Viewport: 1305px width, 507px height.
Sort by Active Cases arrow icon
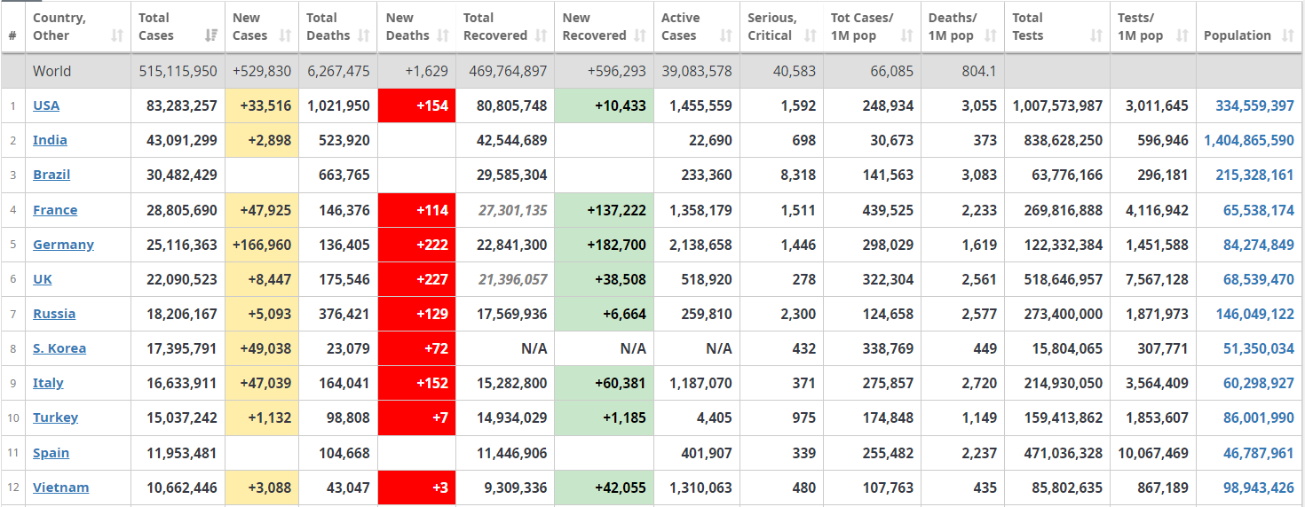point(726,35)
